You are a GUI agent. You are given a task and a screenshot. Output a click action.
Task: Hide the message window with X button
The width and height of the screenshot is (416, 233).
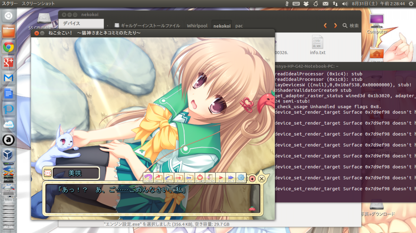pos(262,179)
